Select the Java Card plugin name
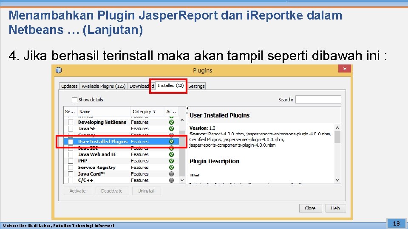The height and width of the screenshot is (229, 408). pyautogui.click(x=91, y=174)
